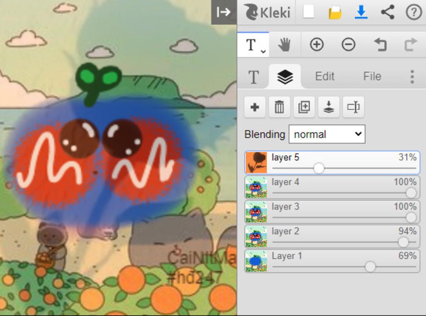
Task: Adjust layer 5 opacity slider handle
Action: (319, 168)
